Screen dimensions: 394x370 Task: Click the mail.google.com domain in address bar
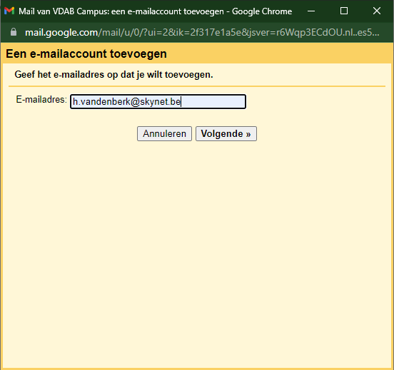tap(61, 32)
